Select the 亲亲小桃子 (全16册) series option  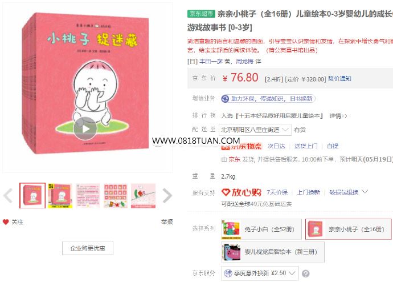pos(349,229)
